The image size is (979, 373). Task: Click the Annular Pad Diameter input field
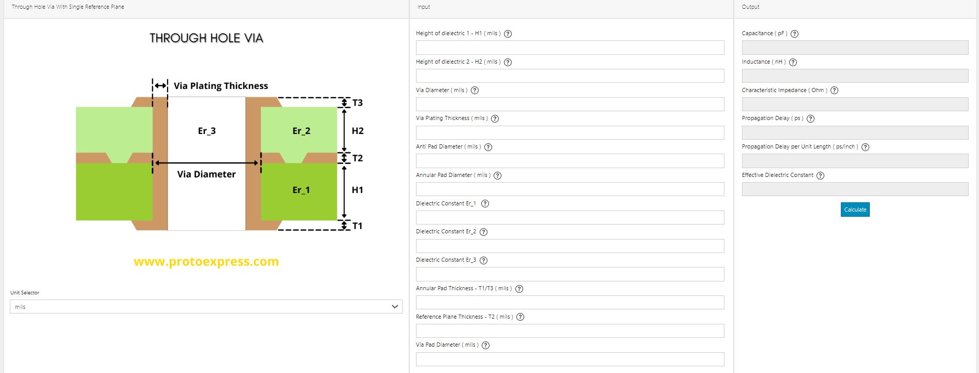(x=570, y=189)
